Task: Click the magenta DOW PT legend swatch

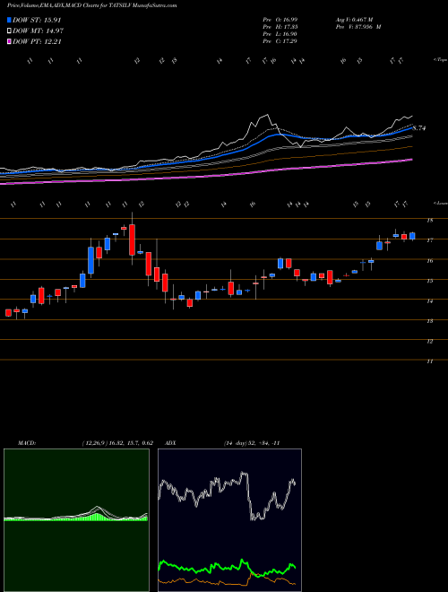Action: click(10, 41)
